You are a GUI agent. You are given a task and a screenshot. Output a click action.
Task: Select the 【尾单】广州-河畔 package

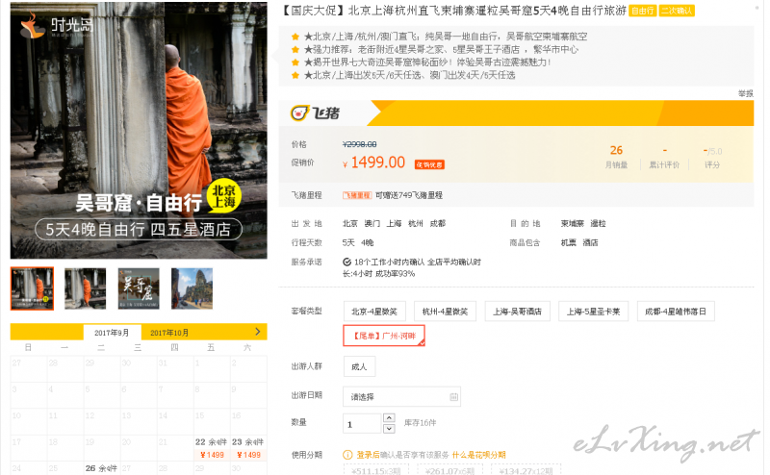[384, 336]
